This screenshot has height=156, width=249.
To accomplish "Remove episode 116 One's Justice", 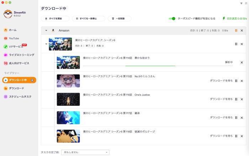I will click(x=242, y=99).
